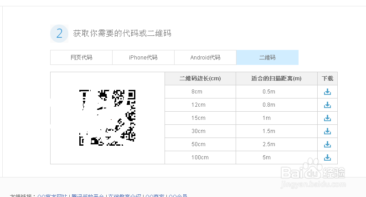Click the 5m distance cell

coord(277,158)
